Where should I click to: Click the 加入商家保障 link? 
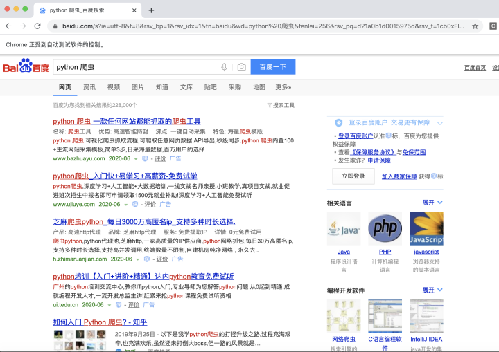(x=399, y=176)
